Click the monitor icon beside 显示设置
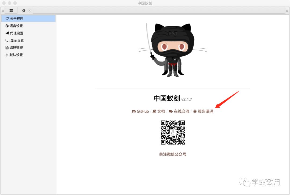This screenshot has height=195, width=290. tap(8, 40)
